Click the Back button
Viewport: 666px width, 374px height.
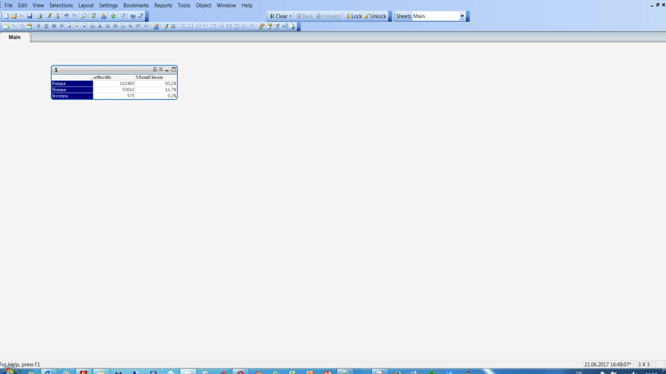coord(305,16)
